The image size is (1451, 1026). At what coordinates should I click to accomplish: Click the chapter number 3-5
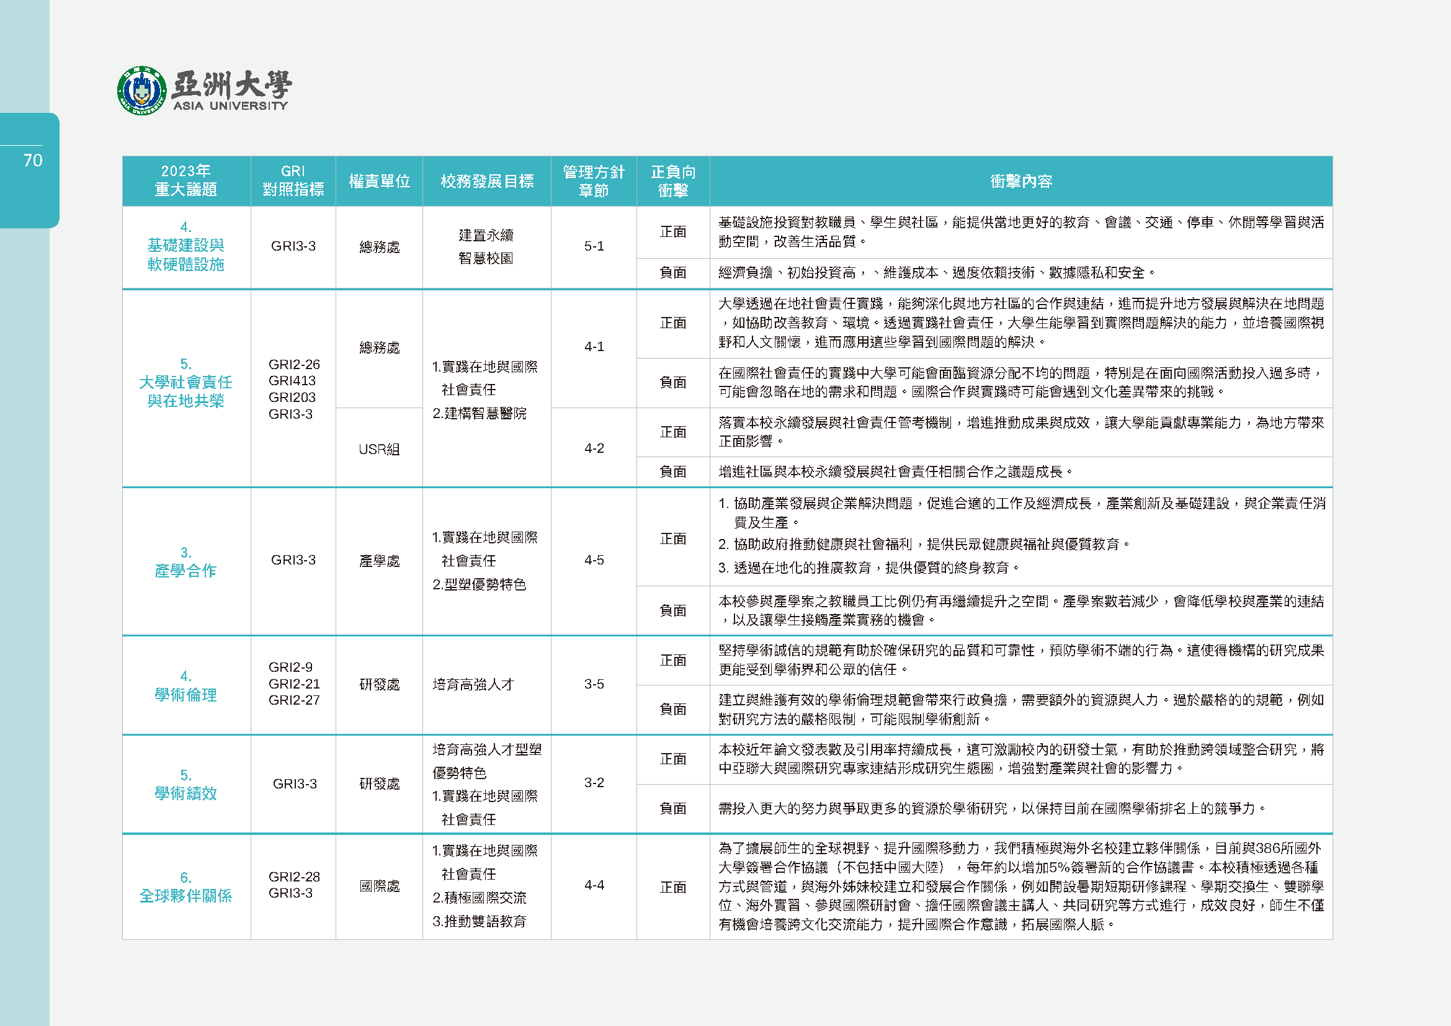point(594,684)
